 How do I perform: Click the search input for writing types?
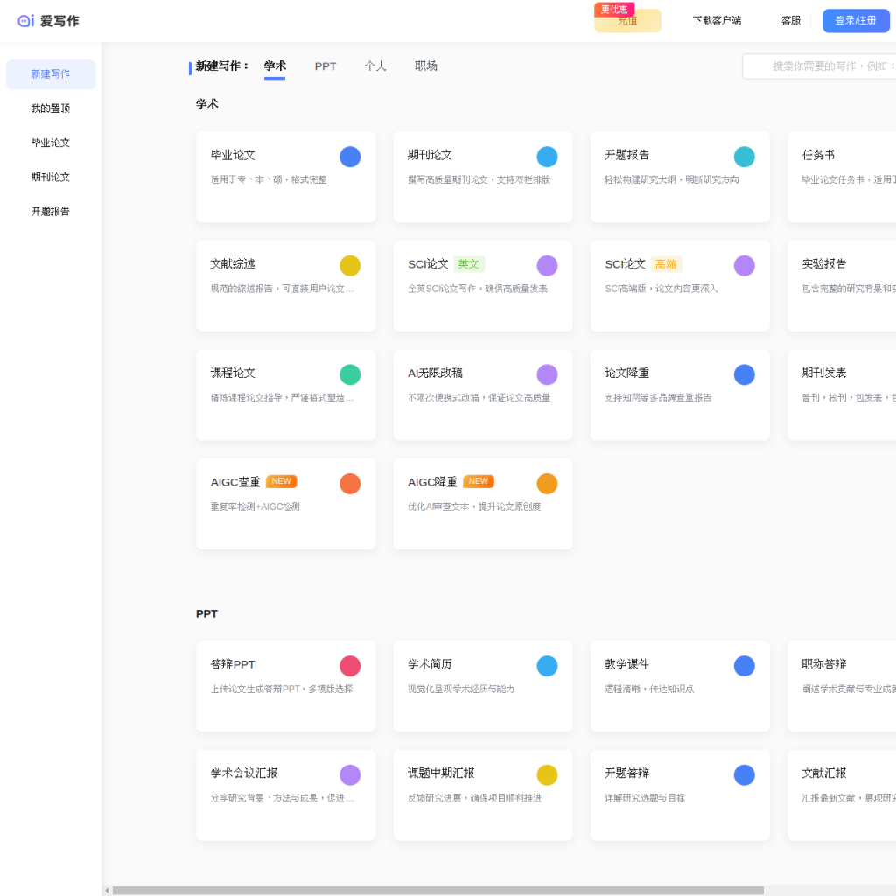click(x=819, y=66)
